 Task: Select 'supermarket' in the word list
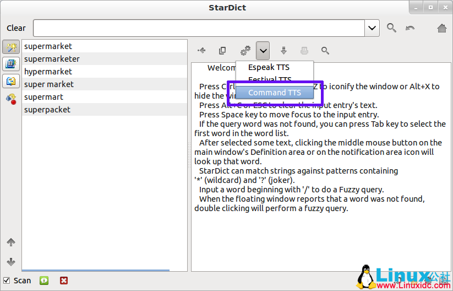pyautogui.click(x=105, y=46)
